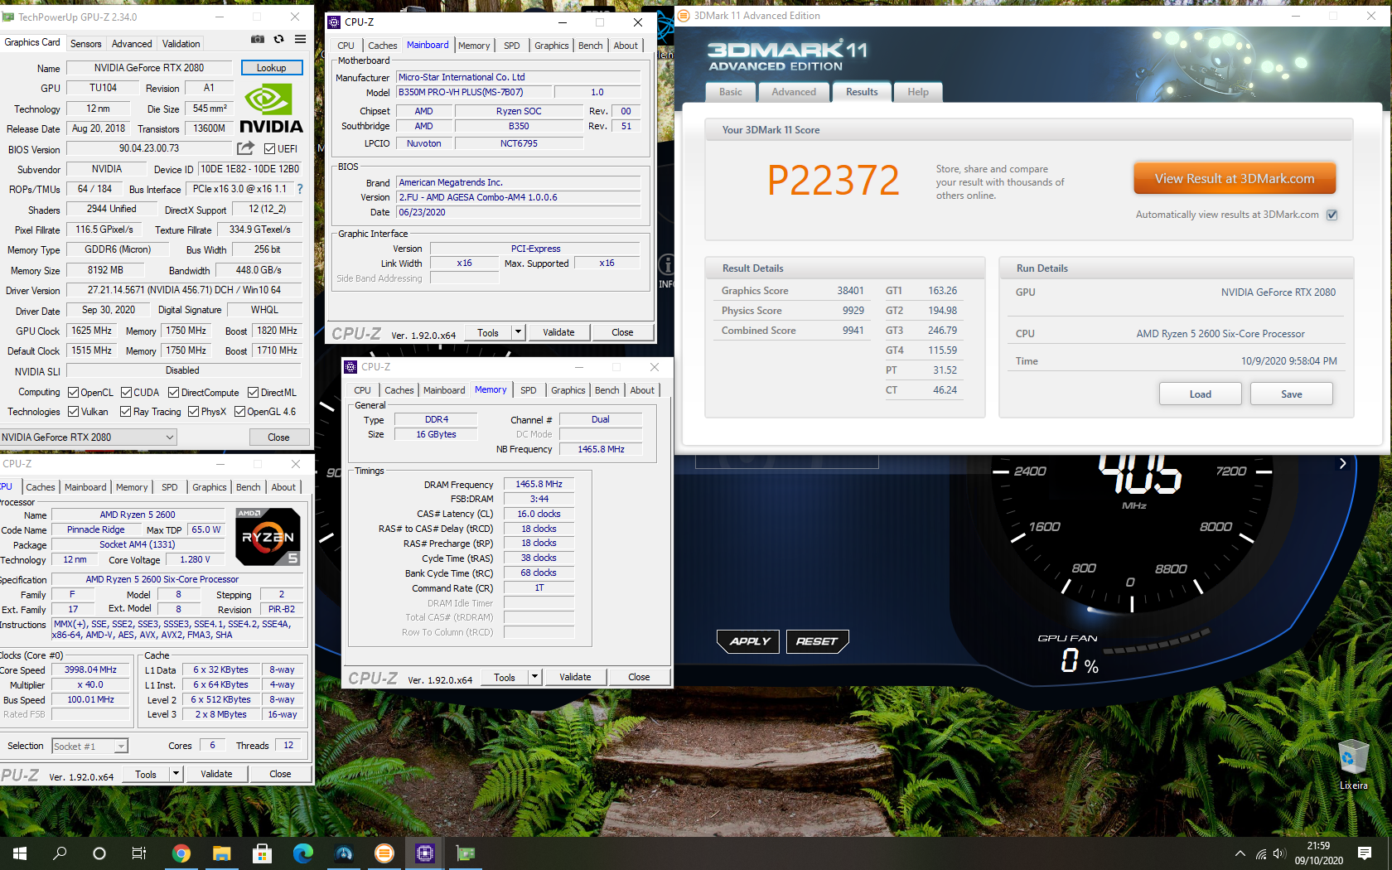This screenshot has width=1392, height=870.
Task: Switch to GPU-Z on the taskbar
Action: [x=466, y=853]
